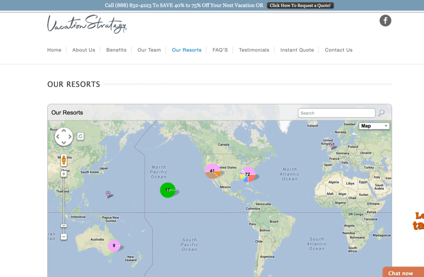This screenshot has width=424, height=277.
Task: Click the Vacation Strategy logo
Action: (87, 24)
